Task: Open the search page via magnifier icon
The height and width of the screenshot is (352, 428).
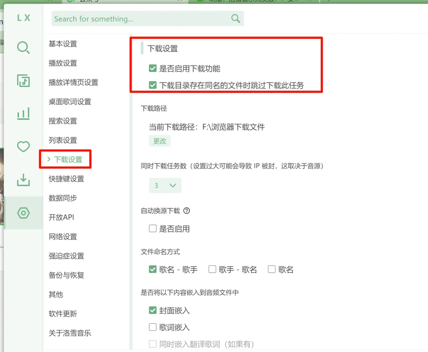Action: pos(23,47)
